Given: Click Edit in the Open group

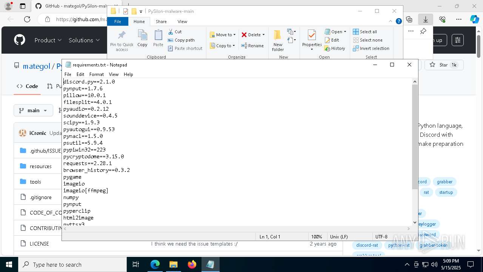Looking at the screenshot, I should [332, 40].
